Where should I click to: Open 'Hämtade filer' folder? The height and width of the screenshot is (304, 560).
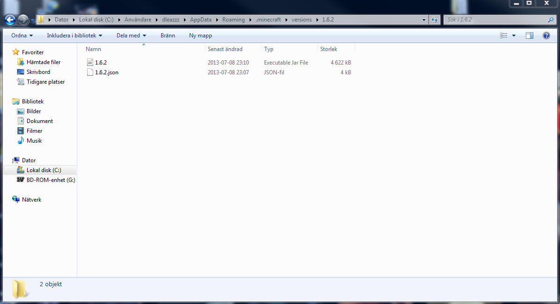tap(43, 62)
